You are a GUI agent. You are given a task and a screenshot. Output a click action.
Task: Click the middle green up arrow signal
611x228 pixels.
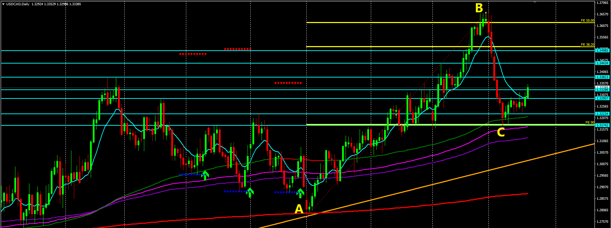[250, 192]
